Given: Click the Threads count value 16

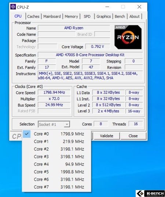Looking at the screenshot, I should click(x=136, y=124).
